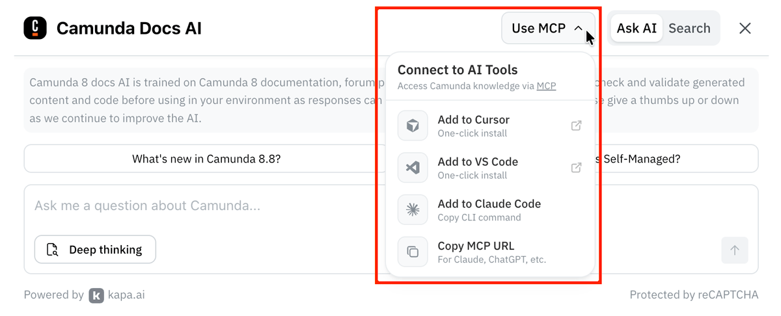Viewport: 781px width, 316px height.
Task: Click the copy icon beside Copy MCP URL
Action: pyautogui.click(x=413, y=252)
